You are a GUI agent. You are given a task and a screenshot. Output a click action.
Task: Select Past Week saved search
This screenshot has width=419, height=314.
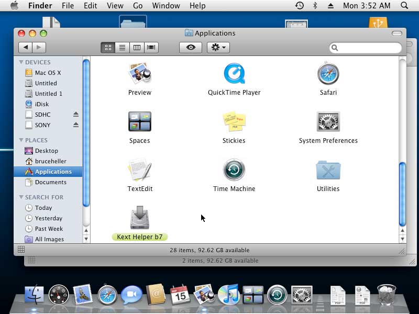48,229
